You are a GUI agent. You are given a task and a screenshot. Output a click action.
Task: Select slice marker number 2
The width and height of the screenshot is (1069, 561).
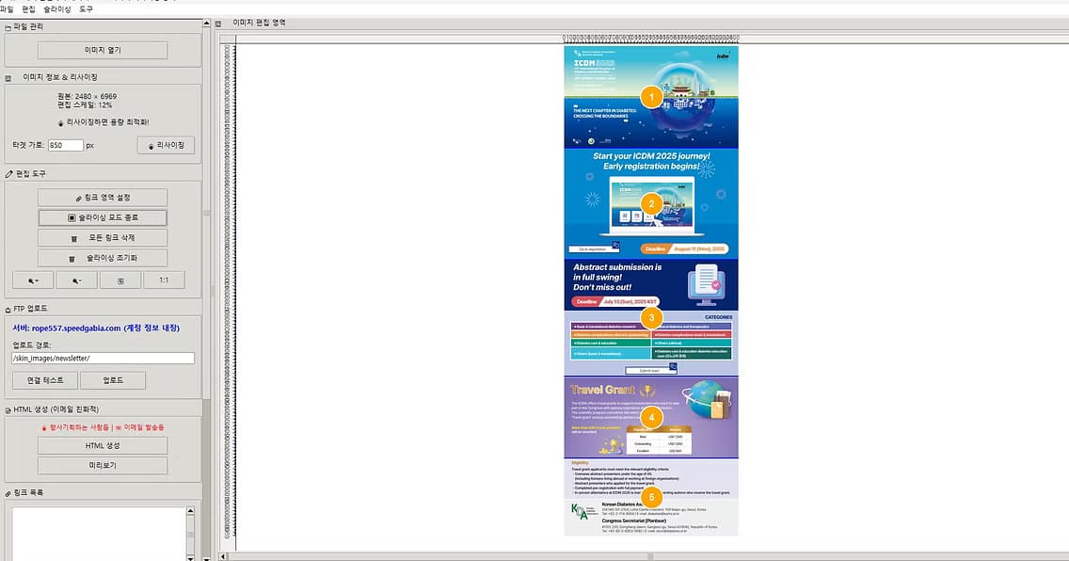651,204
